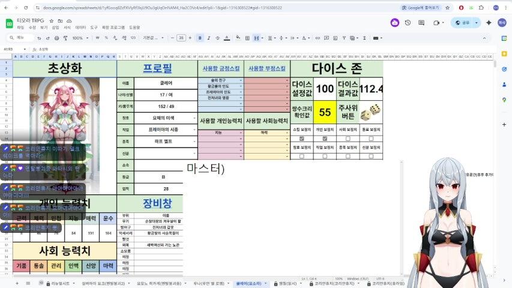Open the 삽입 menu

point(55,28)
